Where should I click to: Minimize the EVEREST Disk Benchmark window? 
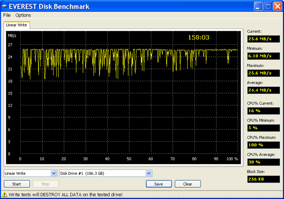tap(258, 6)
